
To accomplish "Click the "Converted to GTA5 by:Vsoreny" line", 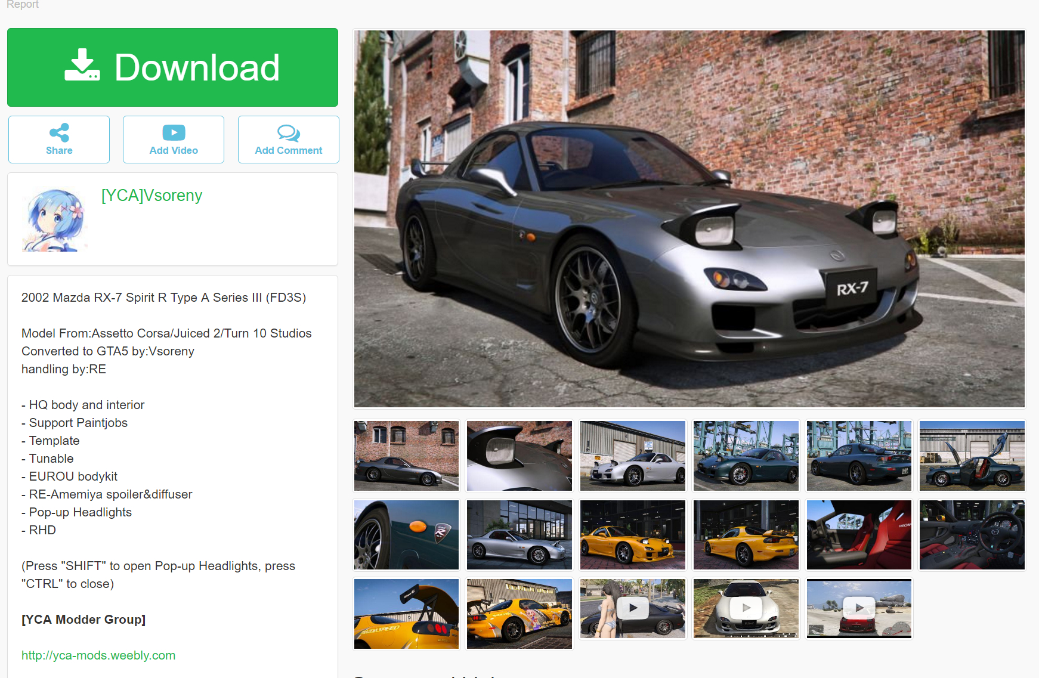I will (x=108, y=351).
